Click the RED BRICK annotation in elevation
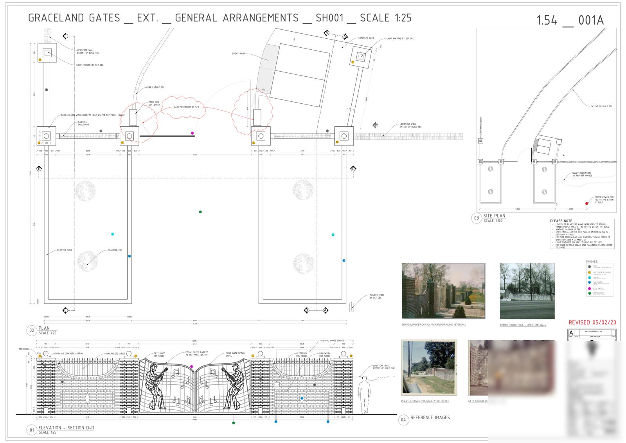 pyautogui.click(x=24, y=349)
